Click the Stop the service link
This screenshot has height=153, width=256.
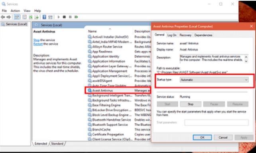click(x=36, y=40)
